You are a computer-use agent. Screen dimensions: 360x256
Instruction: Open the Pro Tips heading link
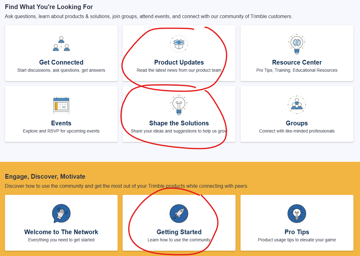tap(297, 232)
